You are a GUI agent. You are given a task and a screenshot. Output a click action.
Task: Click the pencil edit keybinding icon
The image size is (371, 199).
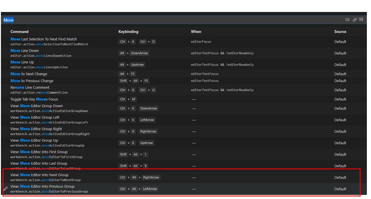pyautogui.click(x=6, y=189)
